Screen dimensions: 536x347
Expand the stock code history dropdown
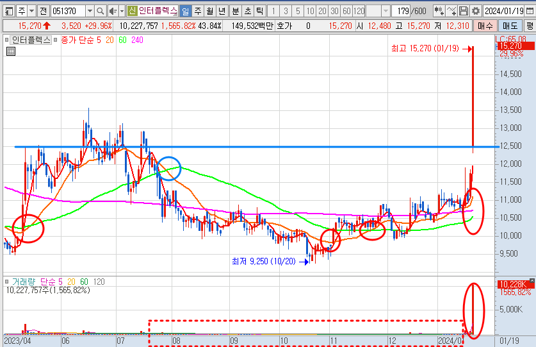pyautogui.click(x=90, y=12)
